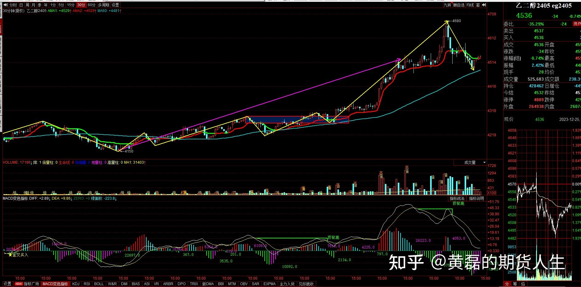Select the active 30分 period button
Screen dimensions: 581x287
point(81,5)
